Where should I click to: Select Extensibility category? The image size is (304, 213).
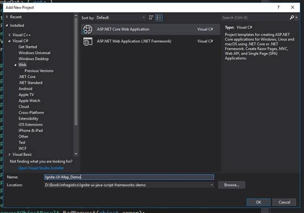coord(28,119)
